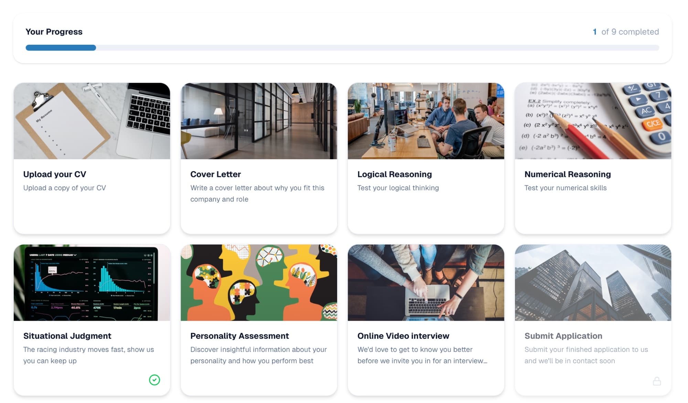Click the clipboard resume image on Upload your CV
This screenshot has width=688, height=403.
pyautogui.click(x=91, y=121)
